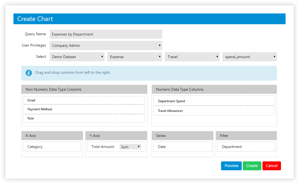
Task: Click the red Cancel button
Action: click(x=272, y=166)
